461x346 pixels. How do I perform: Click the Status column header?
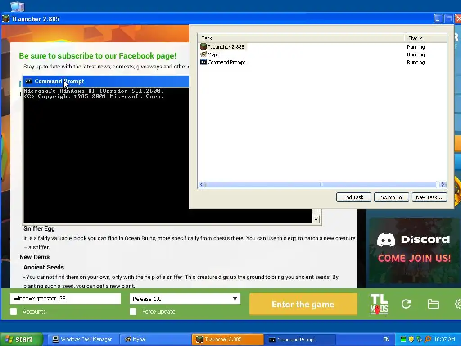425,38
